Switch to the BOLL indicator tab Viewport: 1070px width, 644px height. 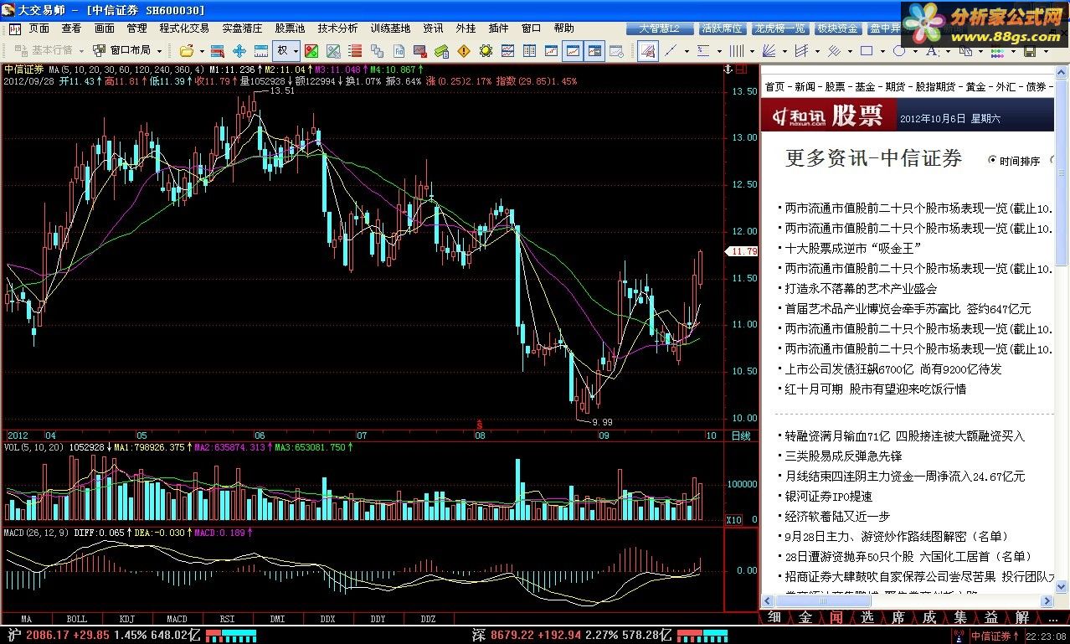click(x=76, y=619)
